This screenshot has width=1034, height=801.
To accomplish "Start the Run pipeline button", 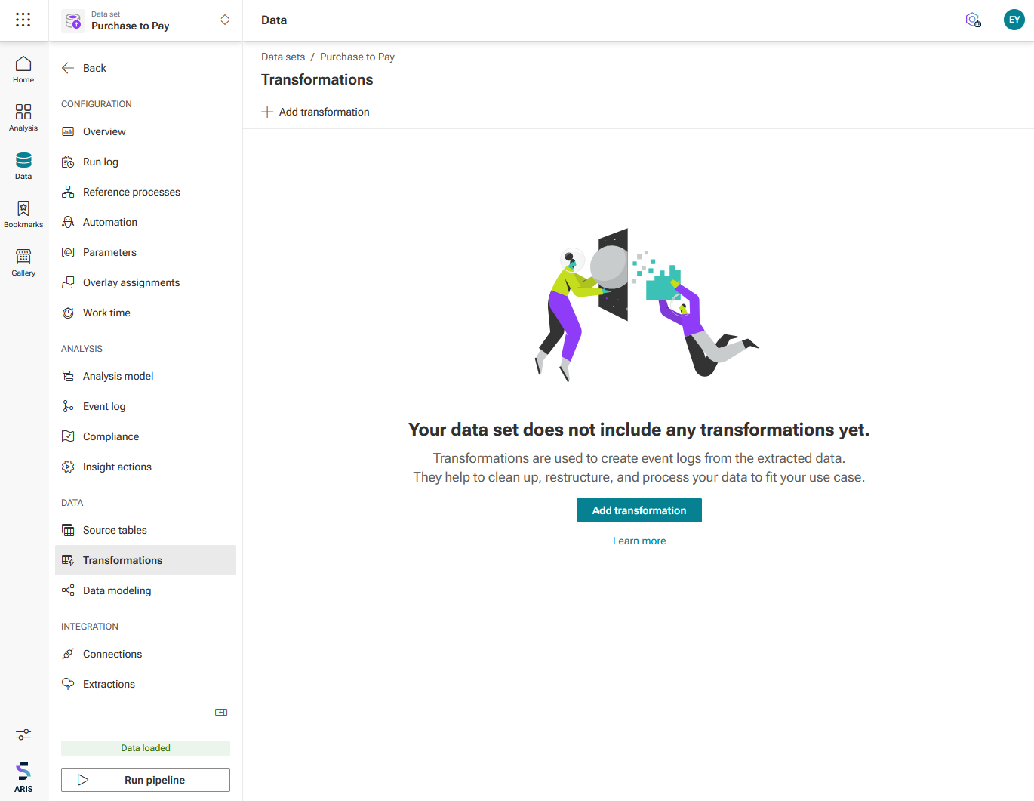I will pyautogui.click(x=146, y=780).
